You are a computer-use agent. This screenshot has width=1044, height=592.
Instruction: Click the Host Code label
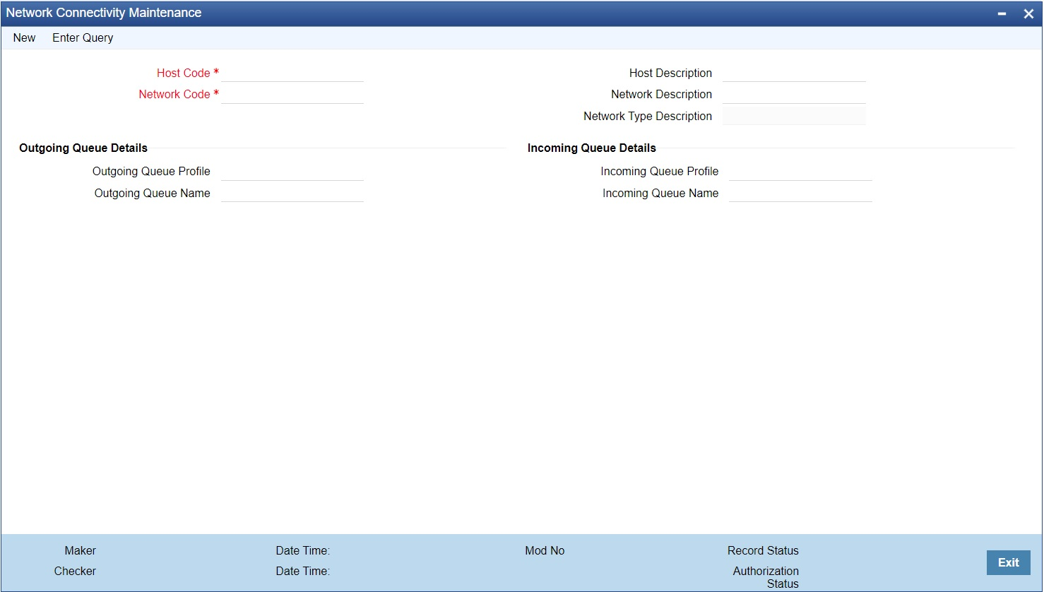click(184, 73)
